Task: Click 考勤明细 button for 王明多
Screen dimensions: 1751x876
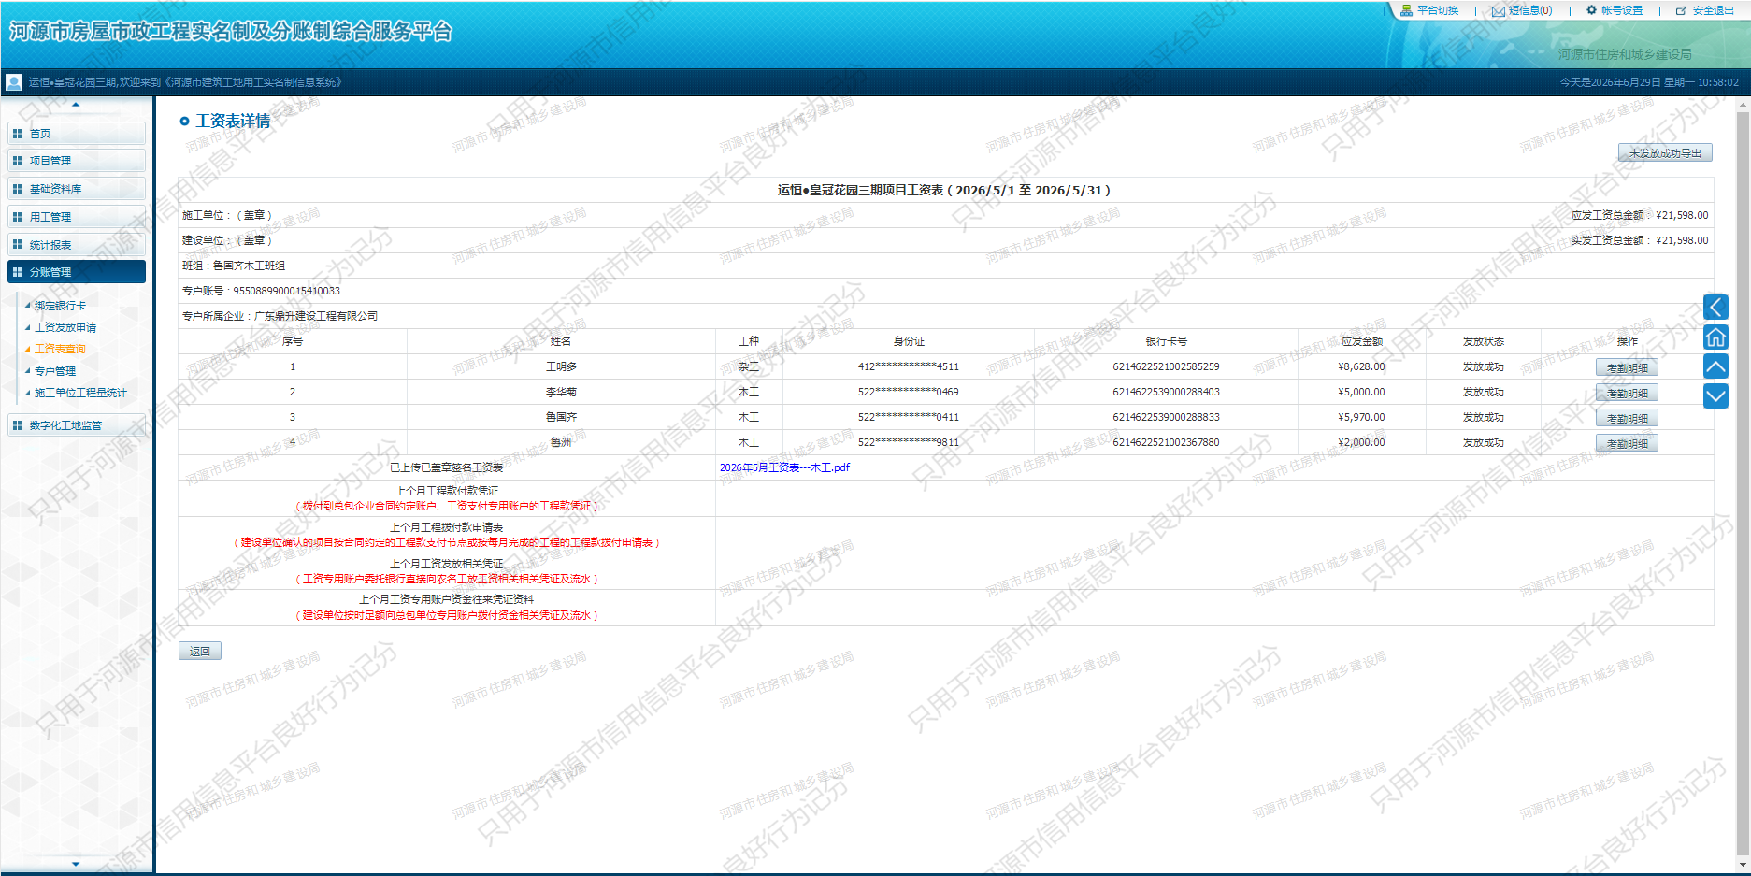Action: click(1627, 367)
